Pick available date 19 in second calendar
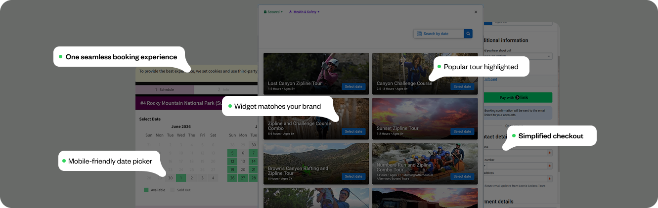 [232, 169]
